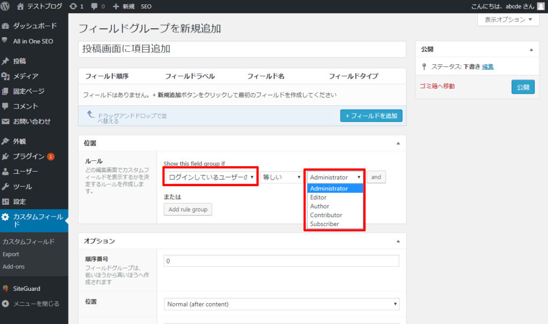Open the 等しい operator dropdown
The image size is (548, 324).
281,177
